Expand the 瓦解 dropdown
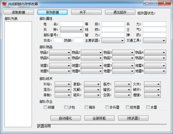This screenshot has width=173, height=134. pos(92,90)
